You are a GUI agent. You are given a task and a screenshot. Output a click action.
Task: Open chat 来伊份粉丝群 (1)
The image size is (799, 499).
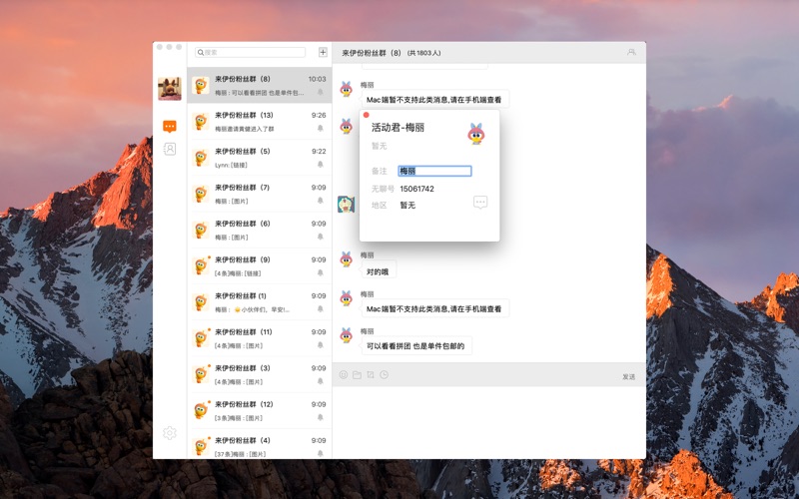click(x=260, y=302)
